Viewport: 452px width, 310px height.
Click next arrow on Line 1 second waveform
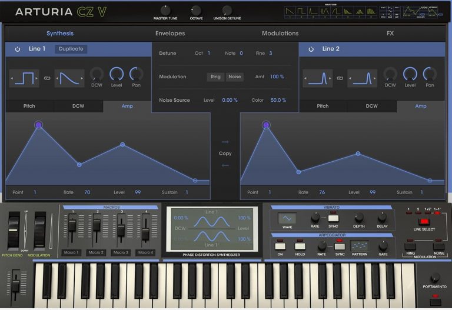82,78
